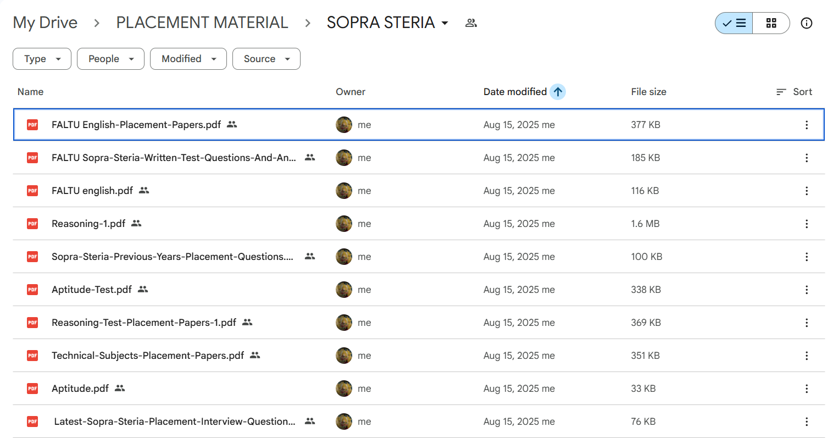This screenshot has height=438, width=833.
Task: Click shared icon next to FALTU English-Placement-Papers.pdf
Action: [232, 124]
